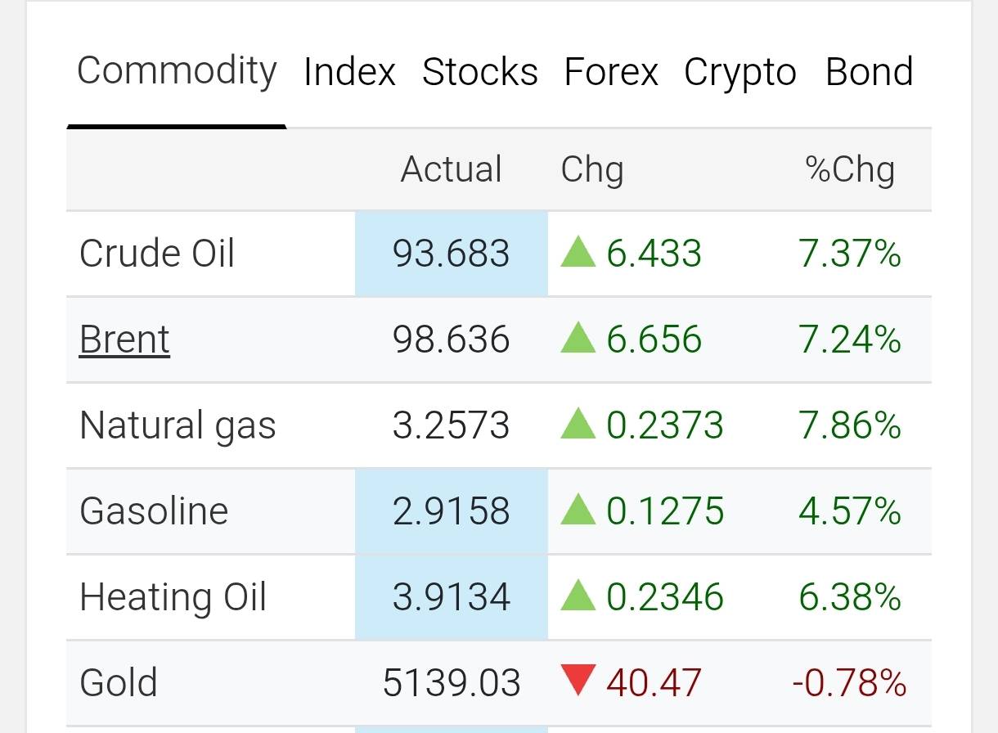This screenshot has width=998, height=733.
Task: Open the Gold commodity entry
Action: tap(119, 682)
